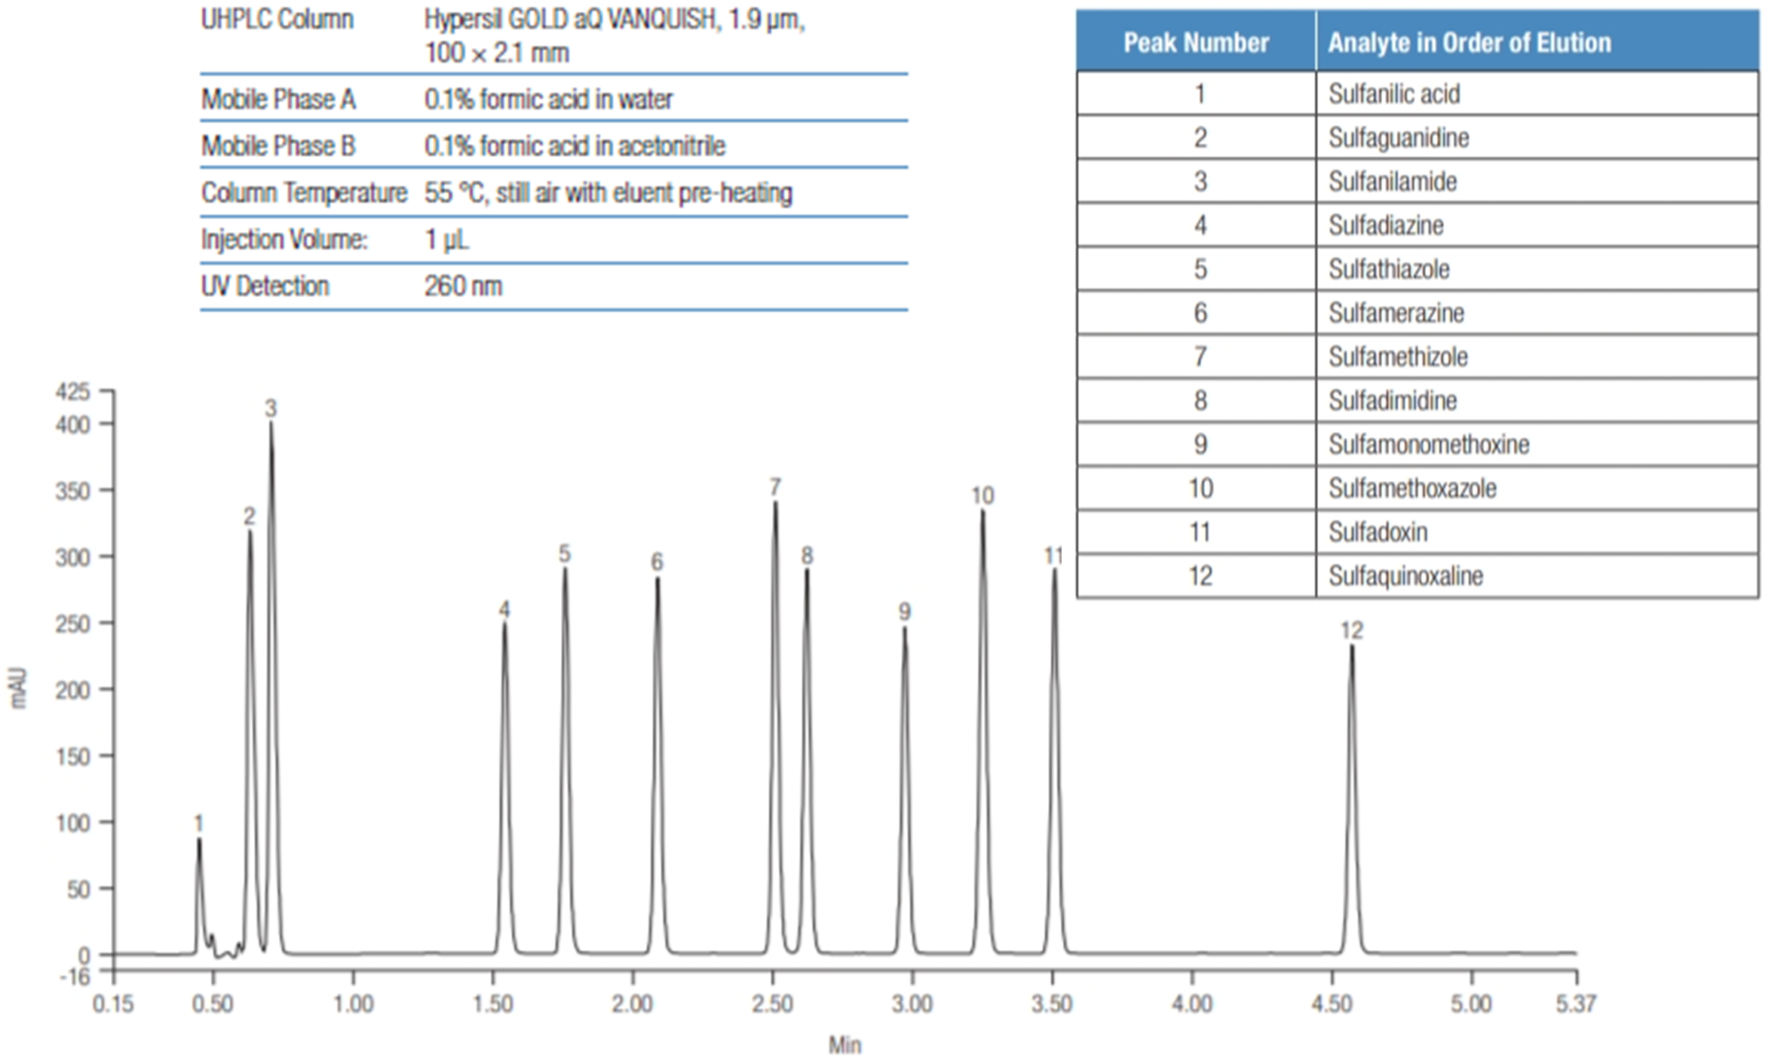Click peak label 1 near baseline
Viewport: 1781px width, 1061px height.
coord(198,823)
